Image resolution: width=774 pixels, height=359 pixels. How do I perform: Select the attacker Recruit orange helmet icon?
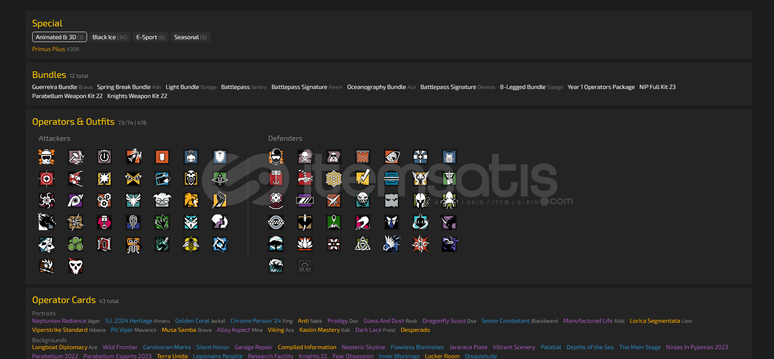(x=47, y=157)
